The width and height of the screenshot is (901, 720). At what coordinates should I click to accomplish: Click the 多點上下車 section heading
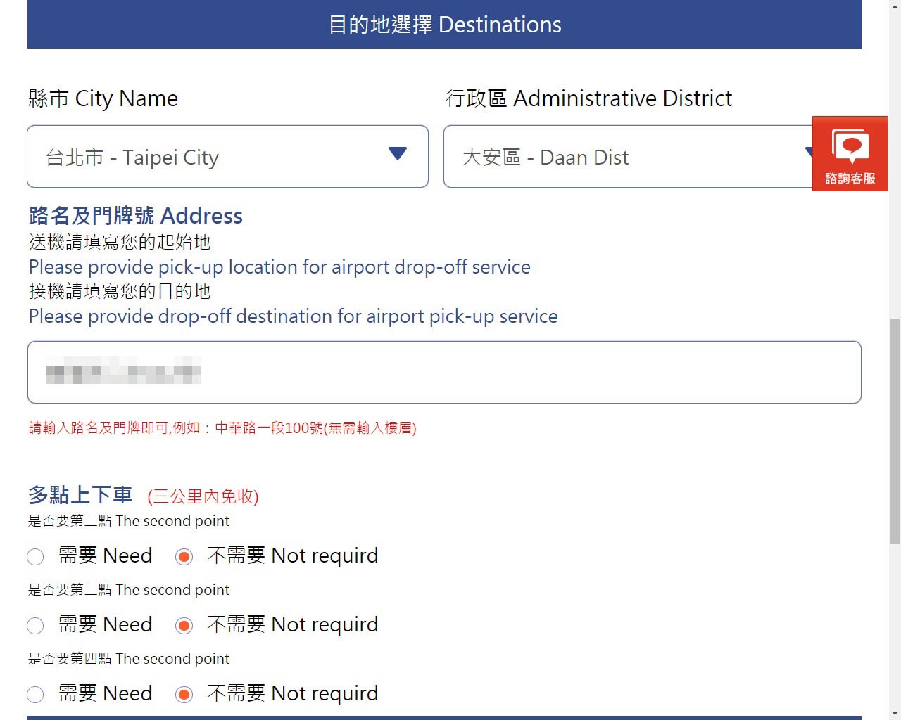[x=80, y=495]
